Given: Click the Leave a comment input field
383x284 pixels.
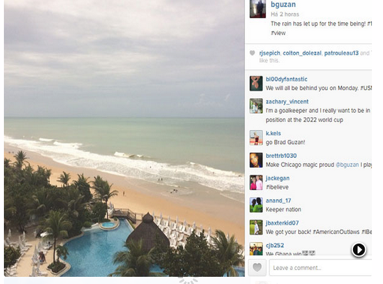Looking at the screenshot, I should tap(320, 268).
